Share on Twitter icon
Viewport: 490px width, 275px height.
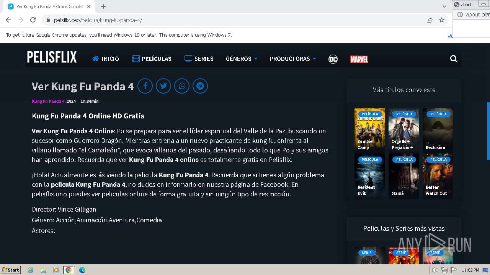coord(163,86)
